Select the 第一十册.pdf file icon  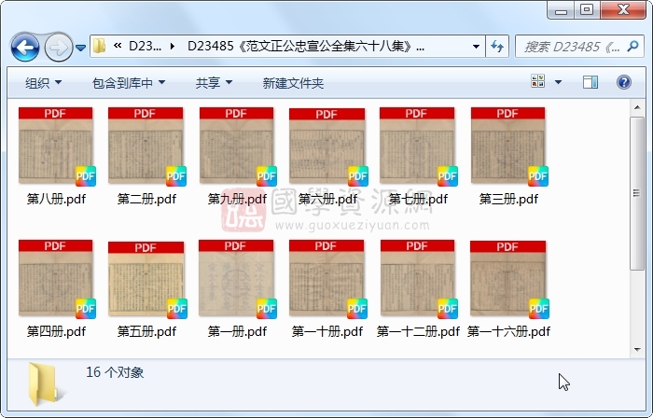[327, 279]
